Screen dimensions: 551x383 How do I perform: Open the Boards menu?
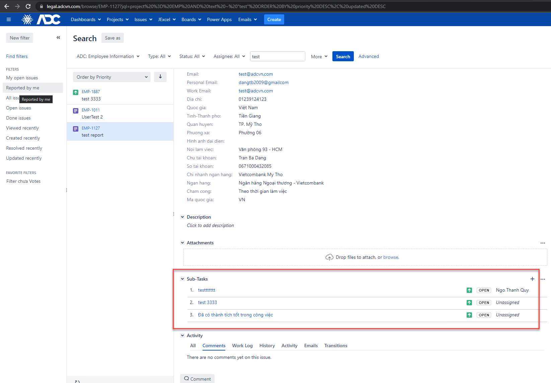tap(191, 19)
